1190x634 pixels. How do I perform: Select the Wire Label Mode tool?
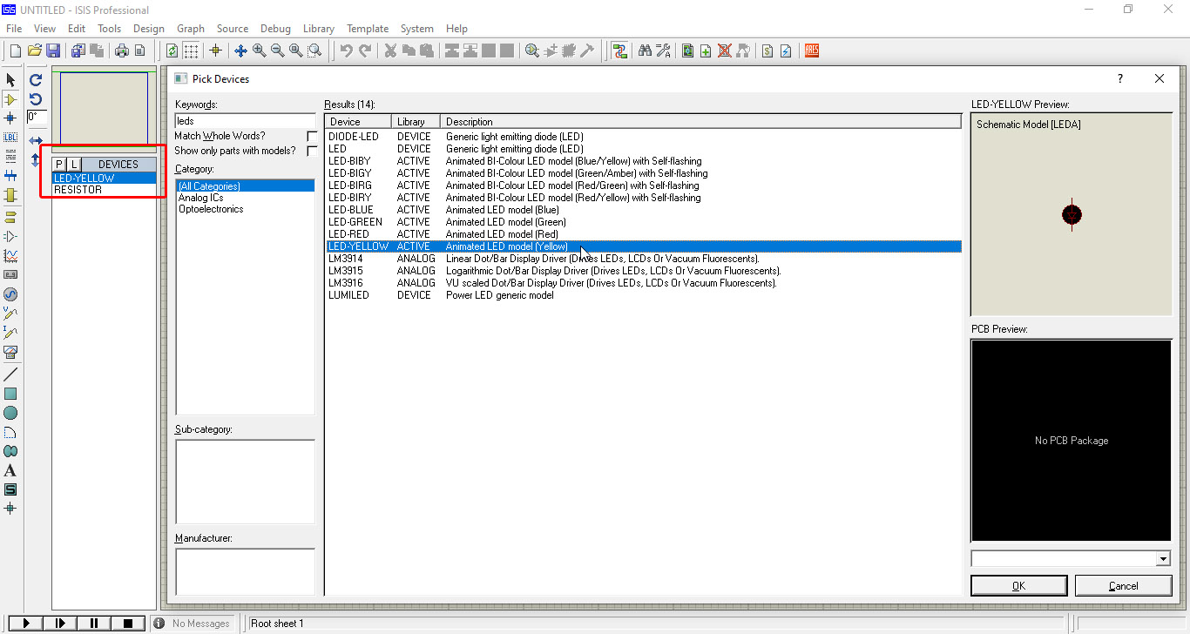click(10, 138)
